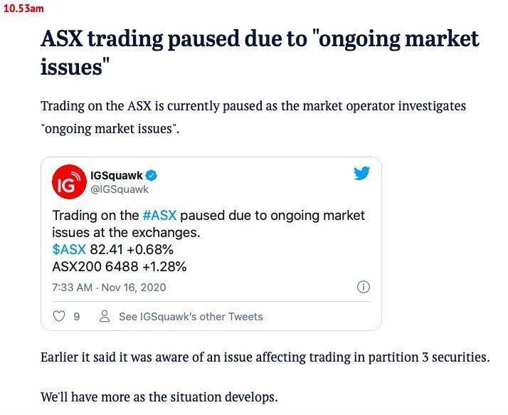Click the $ASX cashtag link
Image resolution: width=508 pixels, height=415 pixels.
pos(69,249)
